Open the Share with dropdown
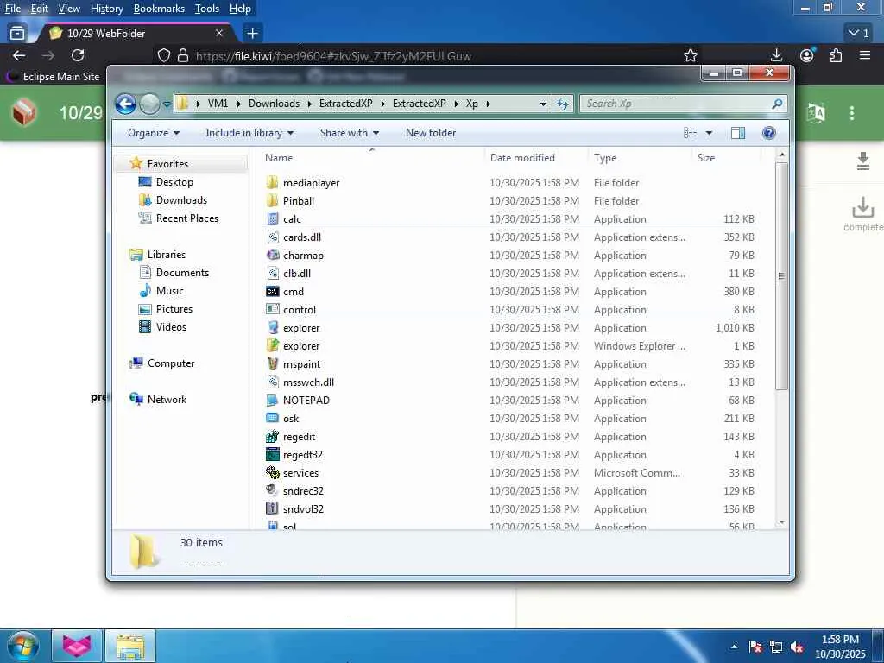The height and width of the screenshot is (663, 884). (x=349, y=132)
